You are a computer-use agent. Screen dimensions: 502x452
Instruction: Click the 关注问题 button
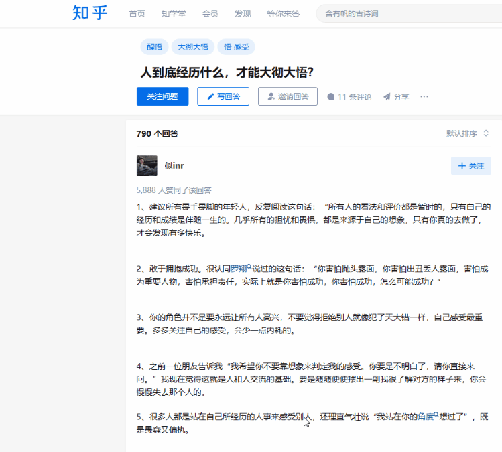(162, 96)
